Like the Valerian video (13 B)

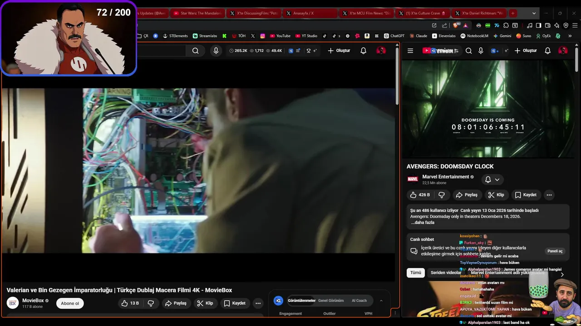point(130,303)
